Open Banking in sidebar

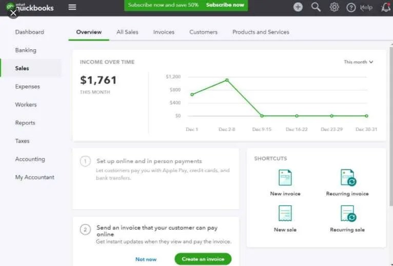pyautogui.click(x=26, y=50)
